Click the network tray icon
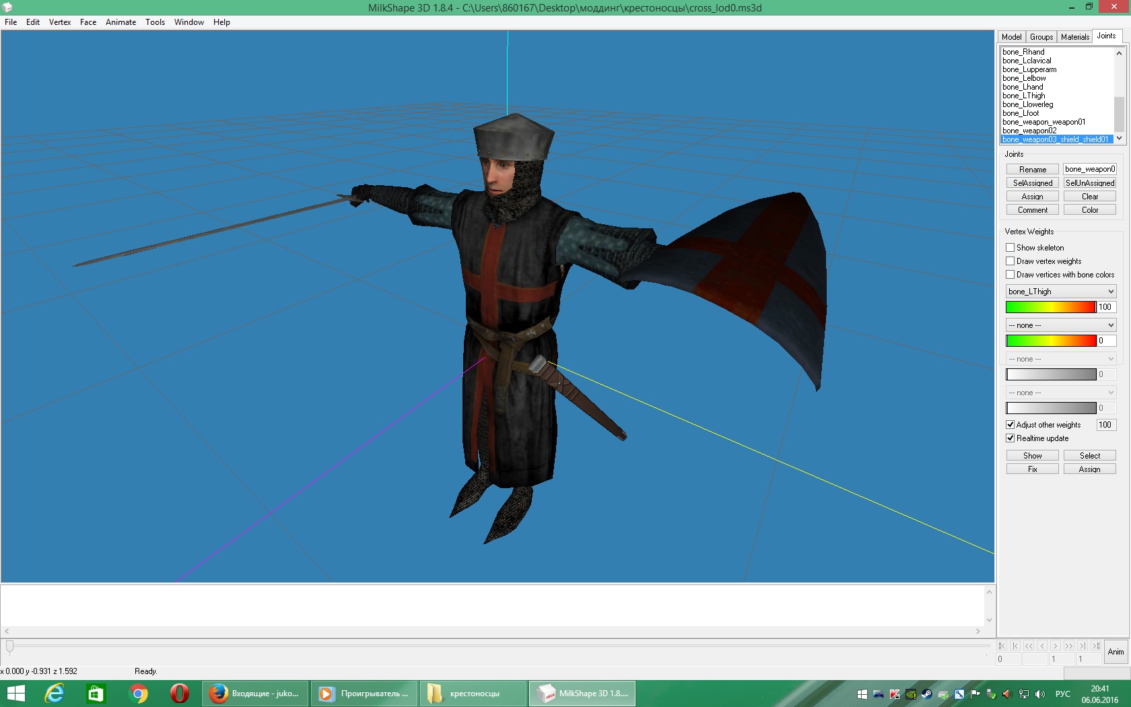The image size is (1131, 707). [x=1024, y=694]
